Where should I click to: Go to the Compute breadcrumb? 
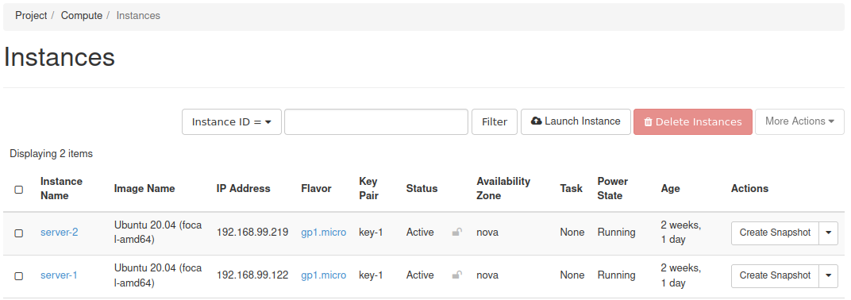[x=82, y=16]
